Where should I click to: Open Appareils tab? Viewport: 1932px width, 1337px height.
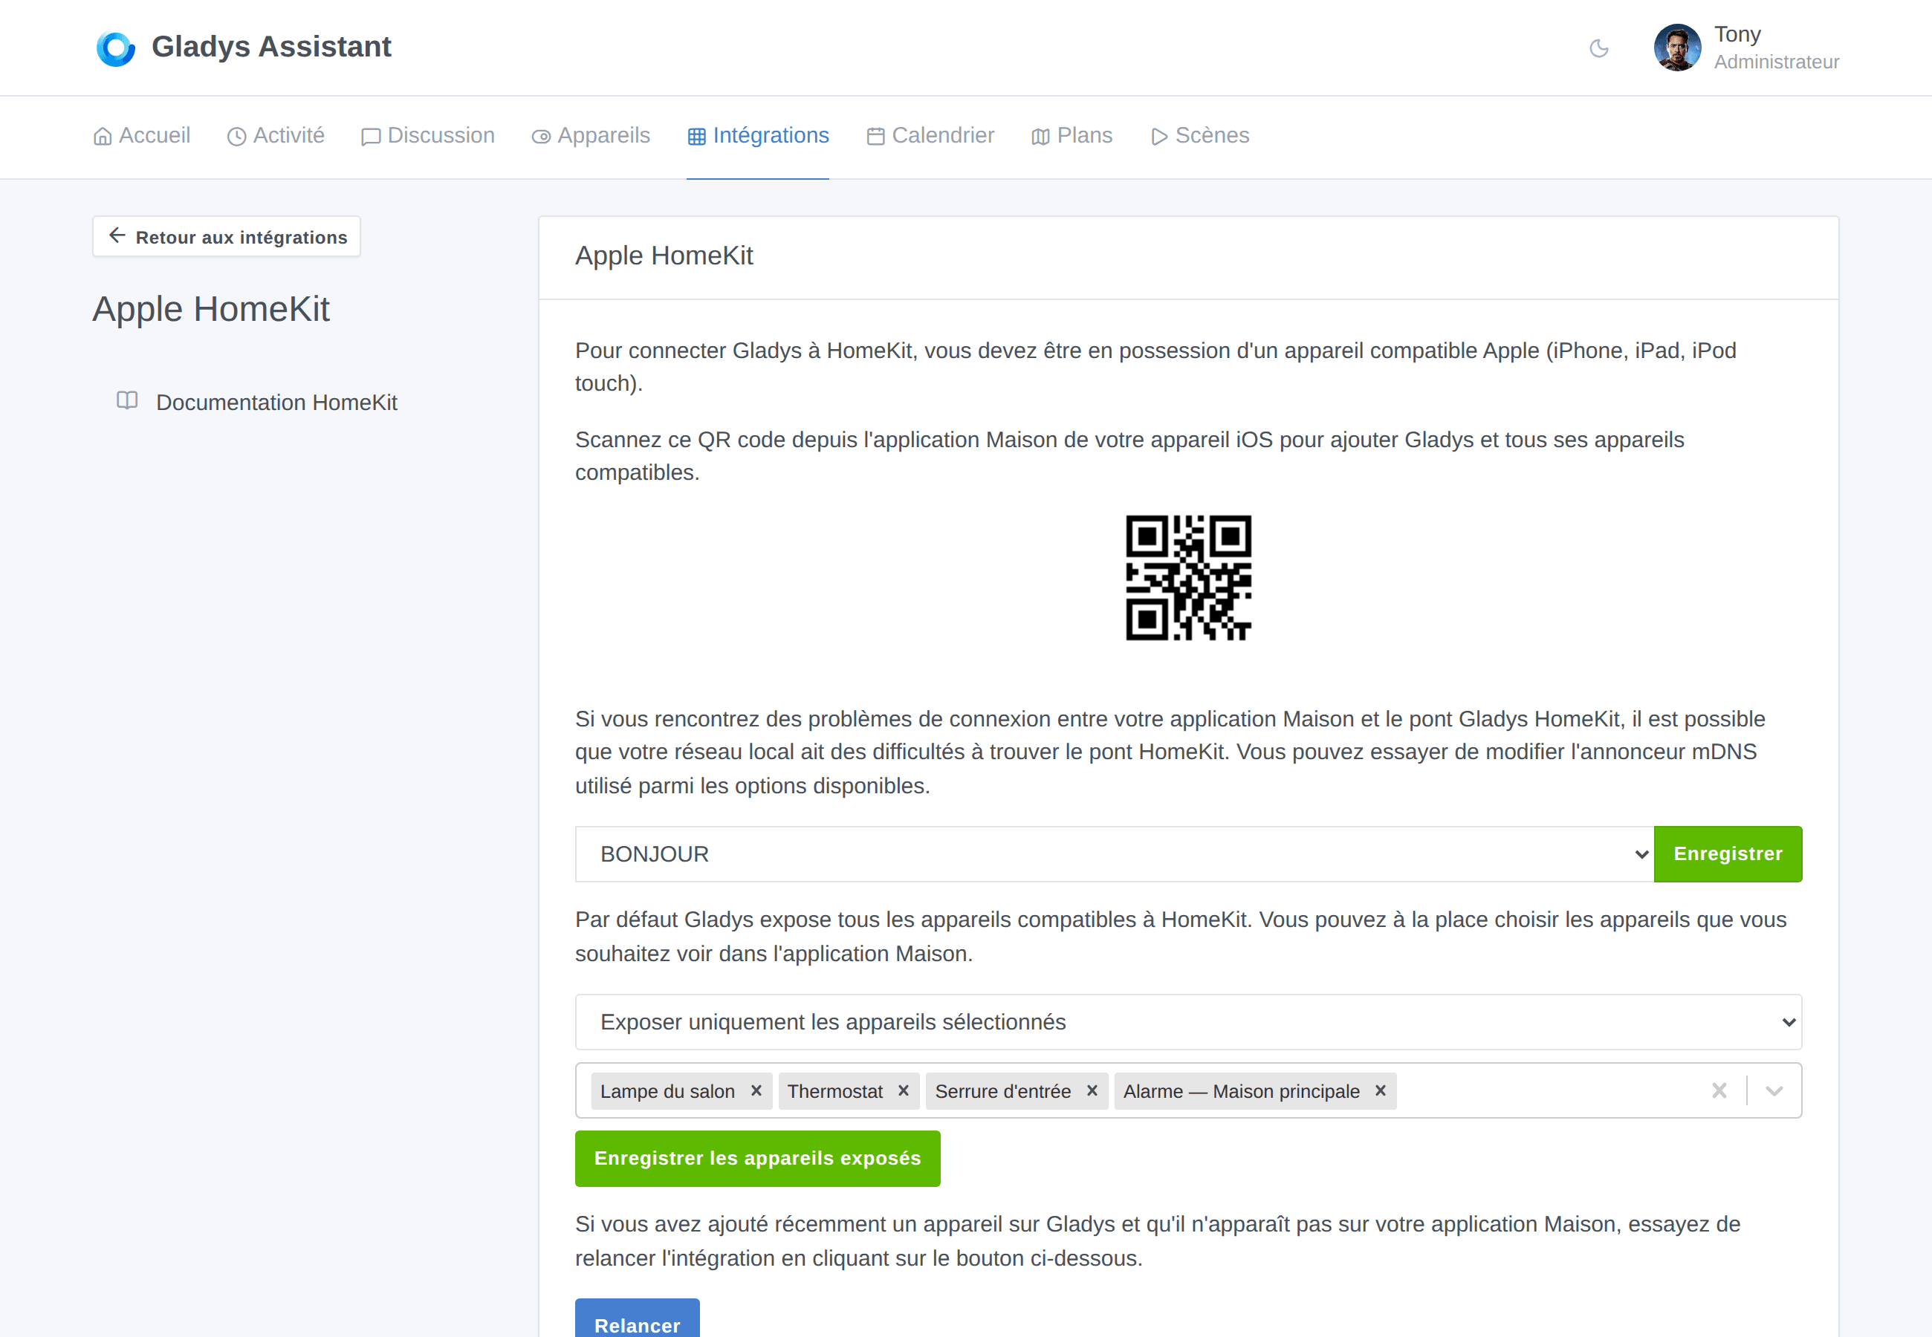[x=591, y=136]
